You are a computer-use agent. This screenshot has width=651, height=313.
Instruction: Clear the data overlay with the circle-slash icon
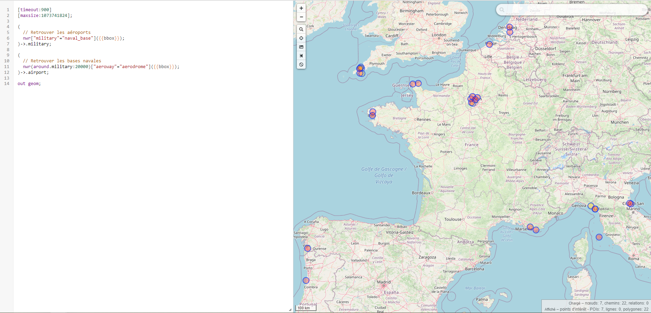coord(301,65)
